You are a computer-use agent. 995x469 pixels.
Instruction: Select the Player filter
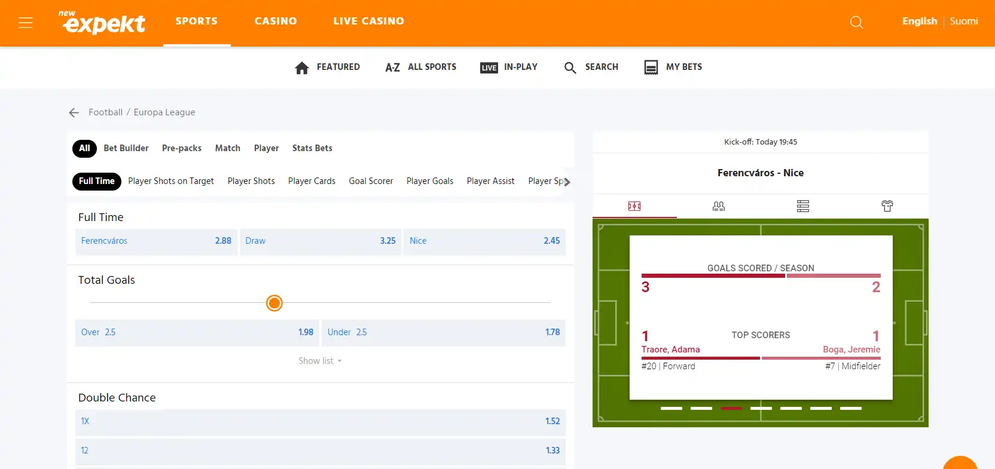(x=266, y=148)
